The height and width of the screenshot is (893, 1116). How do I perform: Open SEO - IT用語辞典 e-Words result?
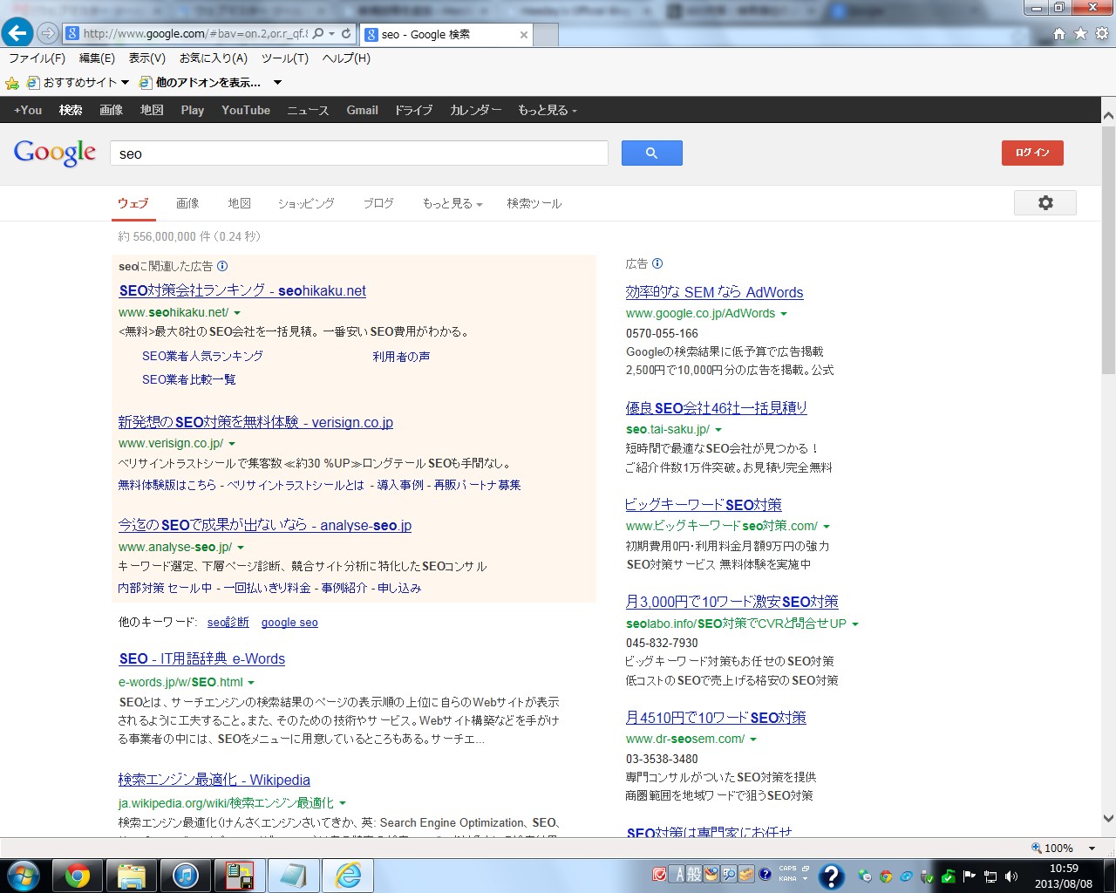202,658
